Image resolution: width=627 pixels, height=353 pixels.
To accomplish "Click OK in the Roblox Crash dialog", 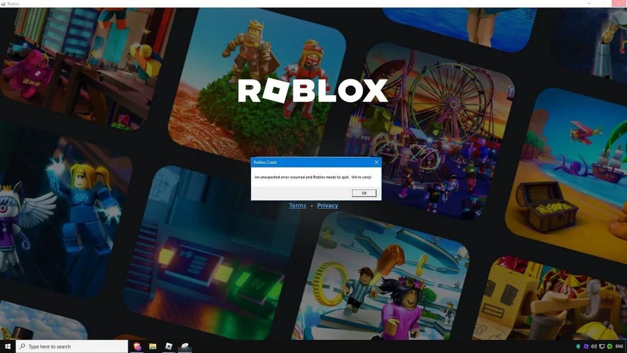I will 364,193.
